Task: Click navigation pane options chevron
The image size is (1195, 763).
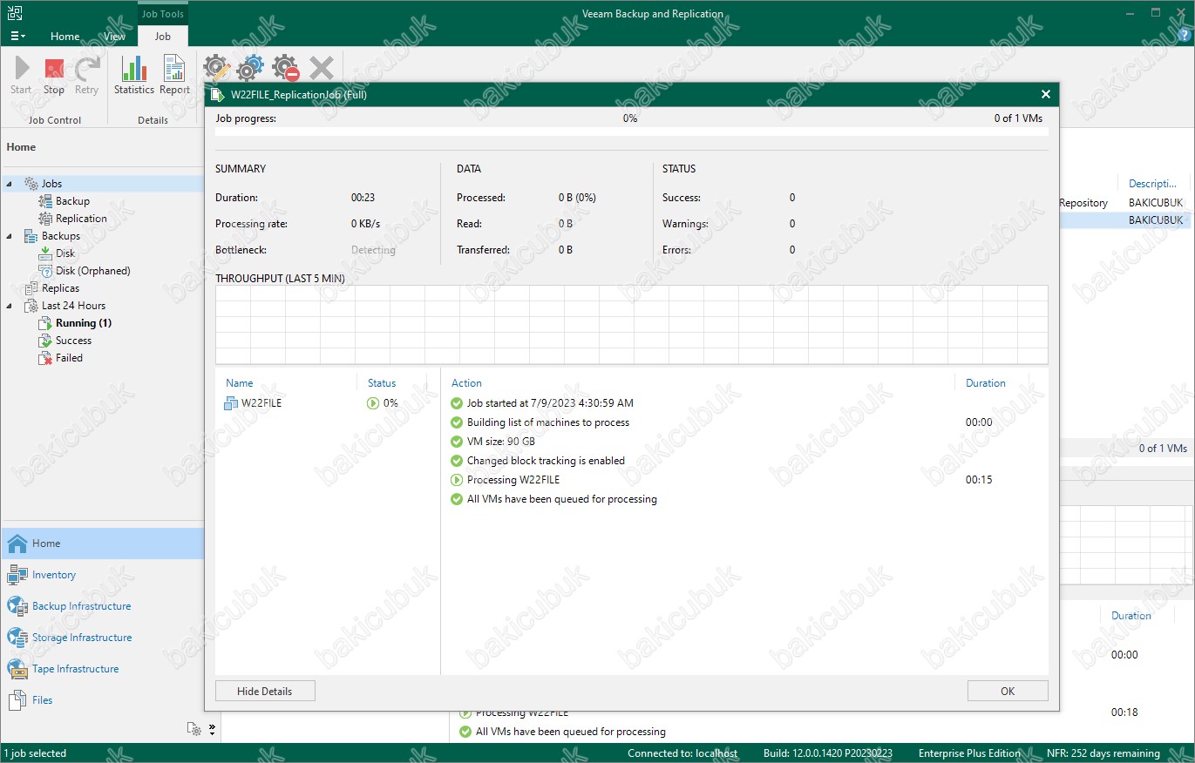Action: tap(212, 729)
